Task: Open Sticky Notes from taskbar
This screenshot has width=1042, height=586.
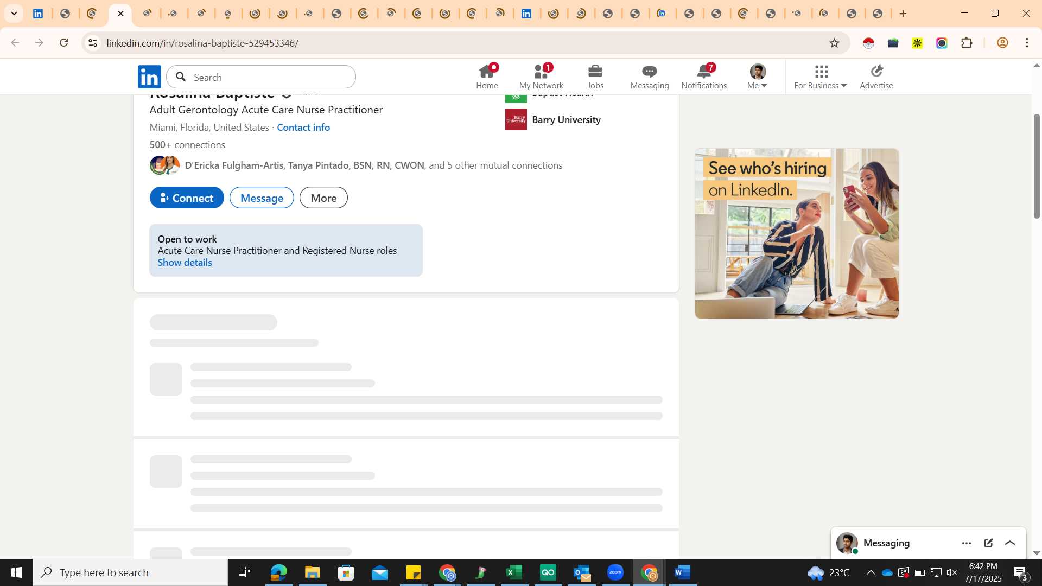Action: pyautogui.click(x=413, y=572)
